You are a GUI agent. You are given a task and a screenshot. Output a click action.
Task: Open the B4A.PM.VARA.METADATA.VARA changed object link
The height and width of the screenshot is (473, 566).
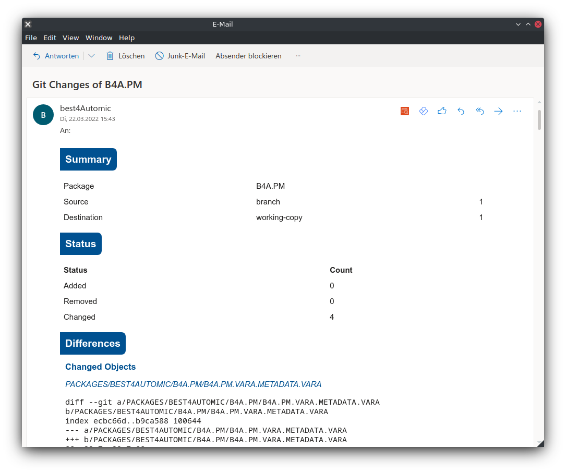point(193,384)
